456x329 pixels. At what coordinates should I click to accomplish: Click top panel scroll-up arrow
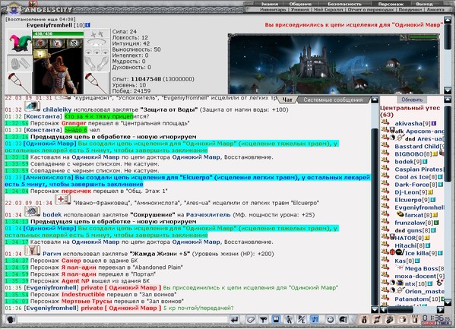pos(448,21)
